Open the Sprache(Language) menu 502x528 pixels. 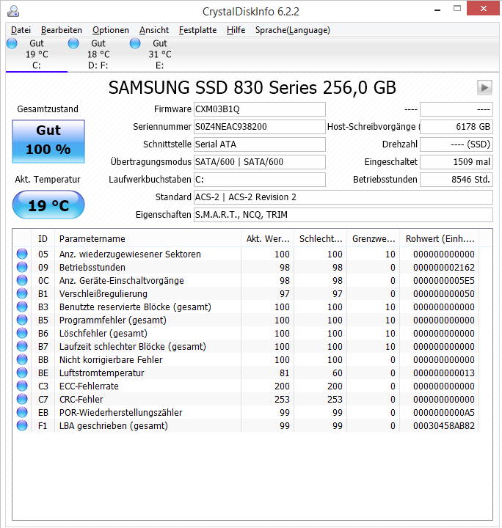[292, 30]
